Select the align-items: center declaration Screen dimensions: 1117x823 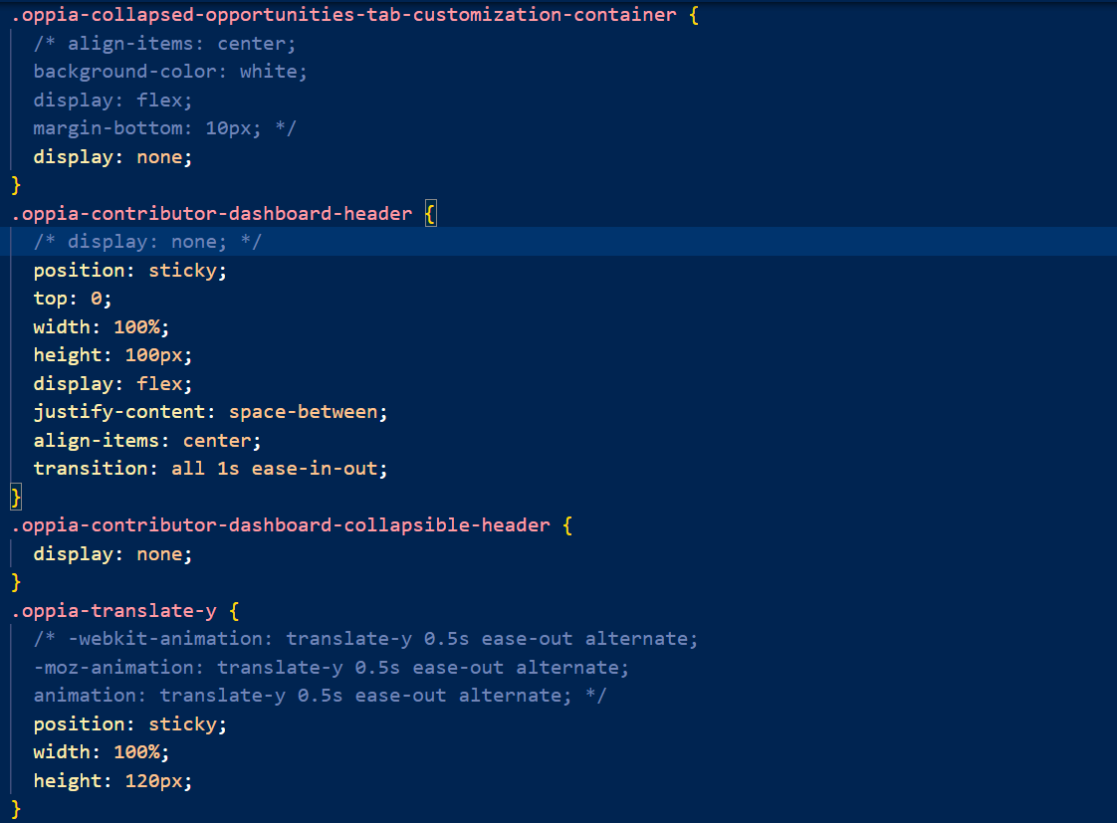pos(144,440)
